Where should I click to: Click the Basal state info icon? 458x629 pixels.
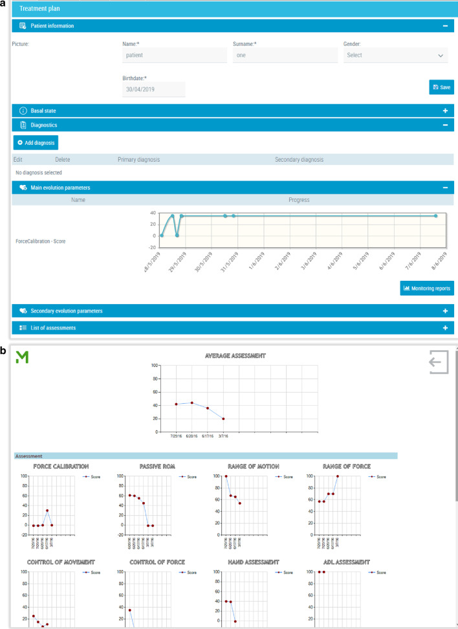23,111
